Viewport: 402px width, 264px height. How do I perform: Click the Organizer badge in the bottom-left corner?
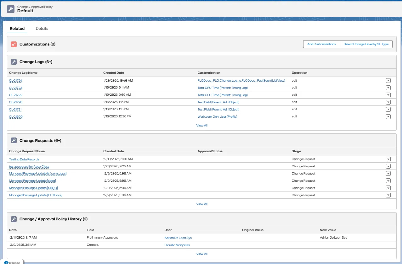(12, 262)
